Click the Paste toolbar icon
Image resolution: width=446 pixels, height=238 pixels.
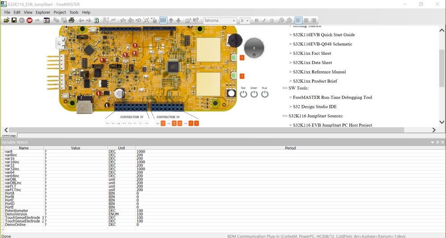click(64, 21)
